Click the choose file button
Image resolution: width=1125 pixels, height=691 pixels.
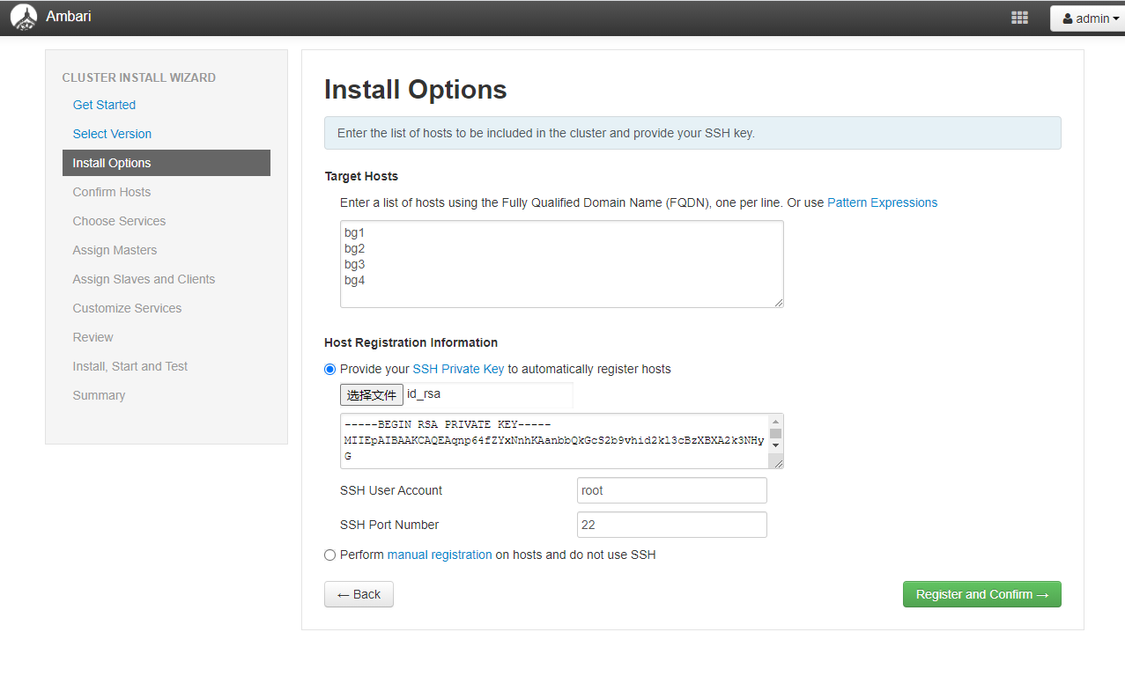372,394
